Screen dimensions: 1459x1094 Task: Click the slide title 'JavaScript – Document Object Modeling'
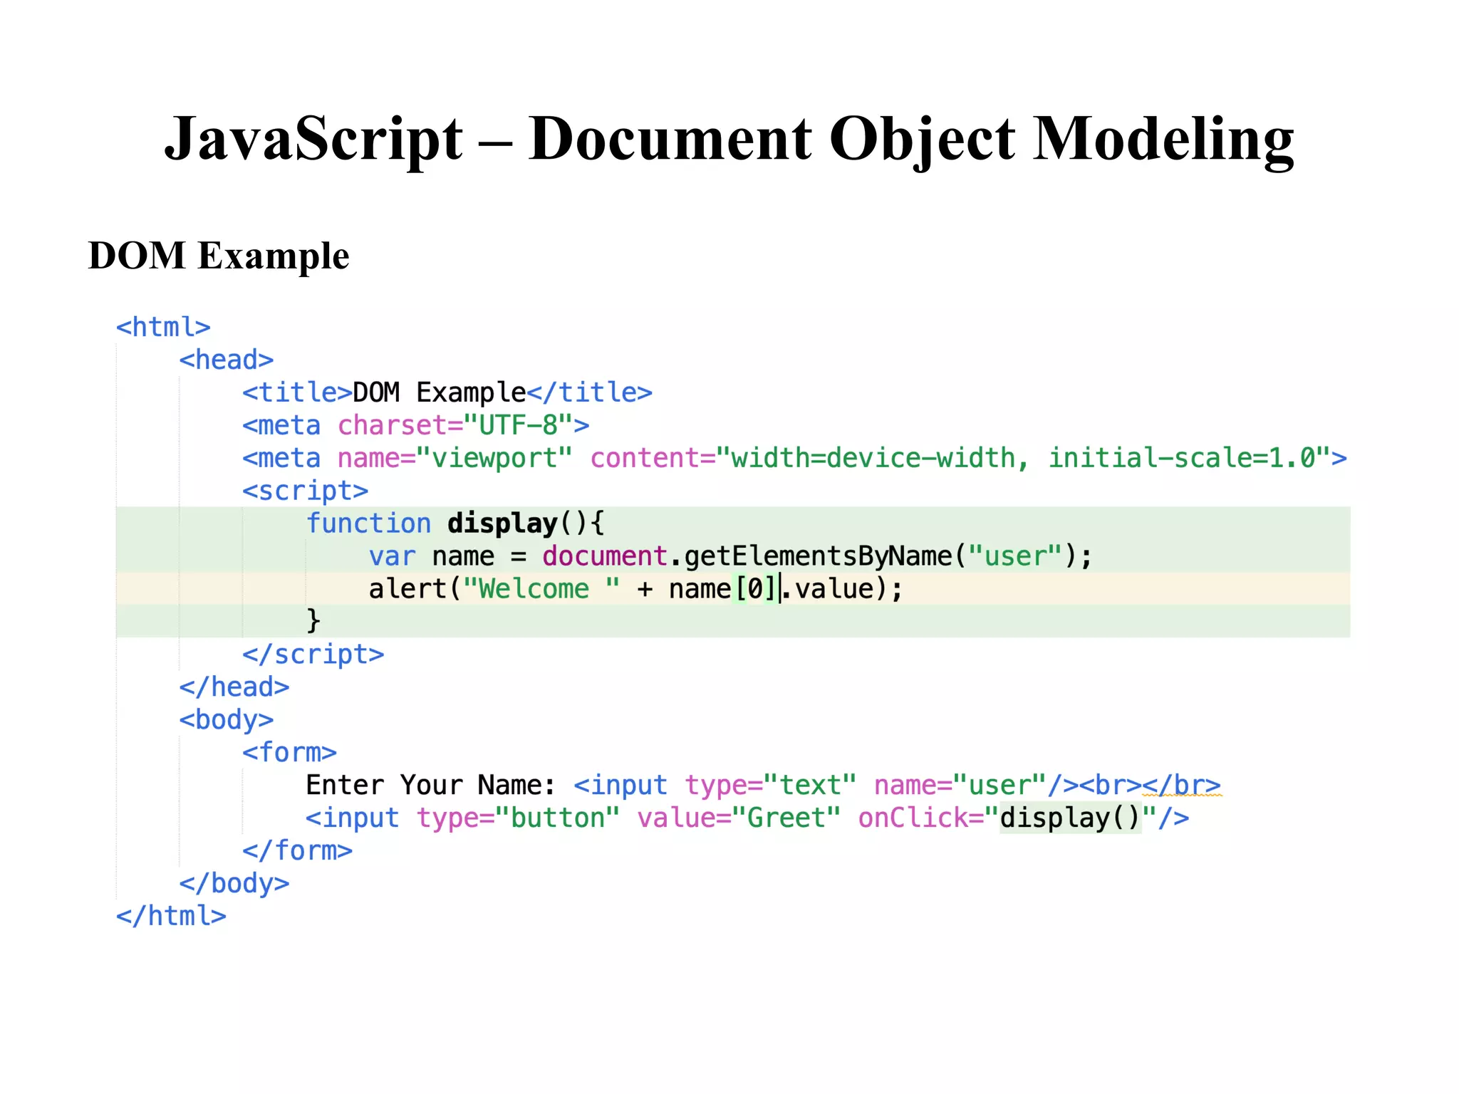pos(729,139)
